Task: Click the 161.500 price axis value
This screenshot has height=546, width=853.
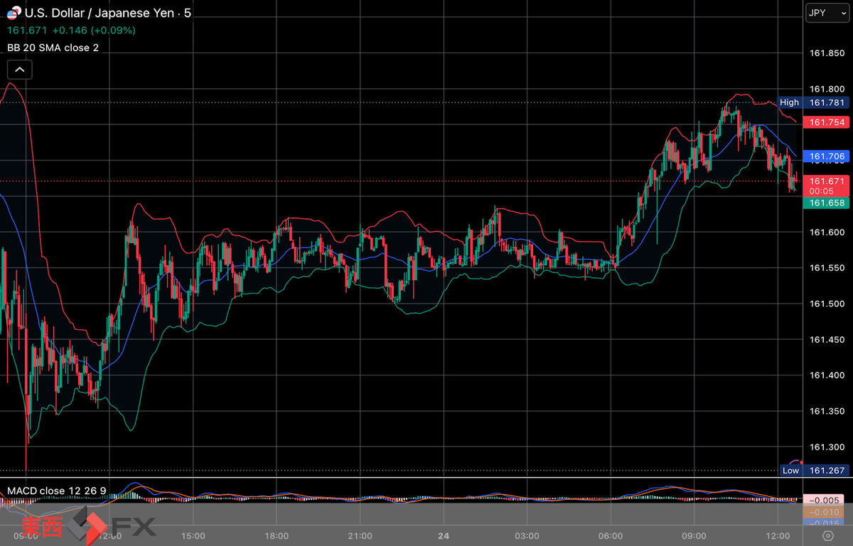Action: click(827, 304)
